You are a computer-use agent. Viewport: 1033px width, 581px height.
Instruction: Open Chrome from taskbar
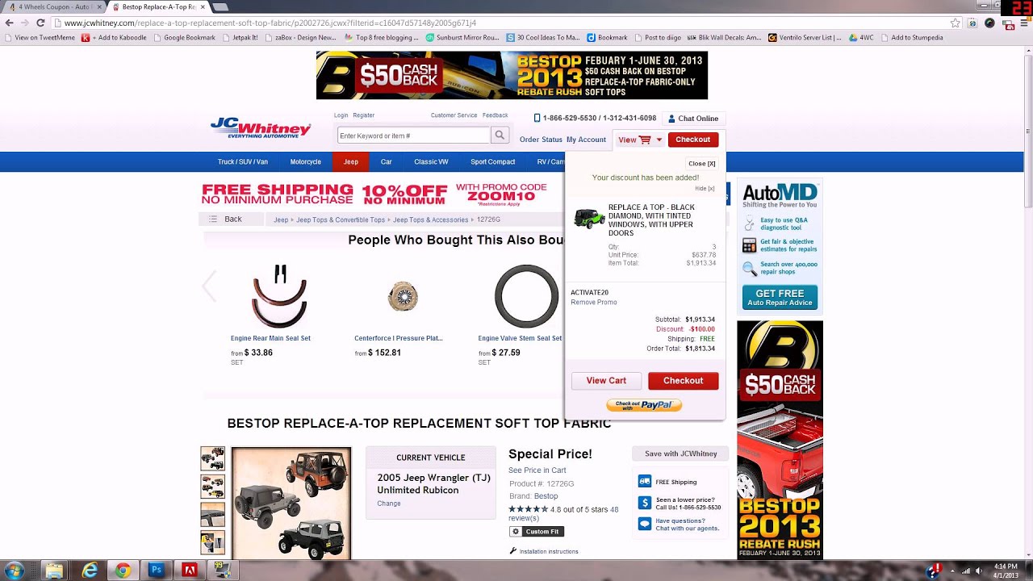(123, 571)
